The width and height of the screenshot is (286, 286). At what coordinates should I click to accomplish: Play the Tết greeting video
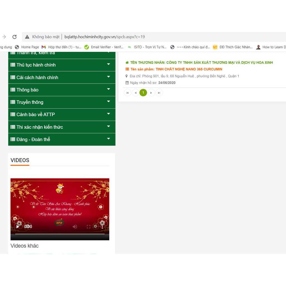click(x=18, y=227)
